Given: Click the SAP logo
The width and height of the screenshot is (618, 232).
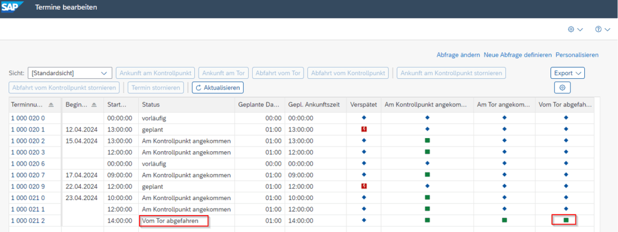Looking at the screenshot, I should (x=12, y=7).
